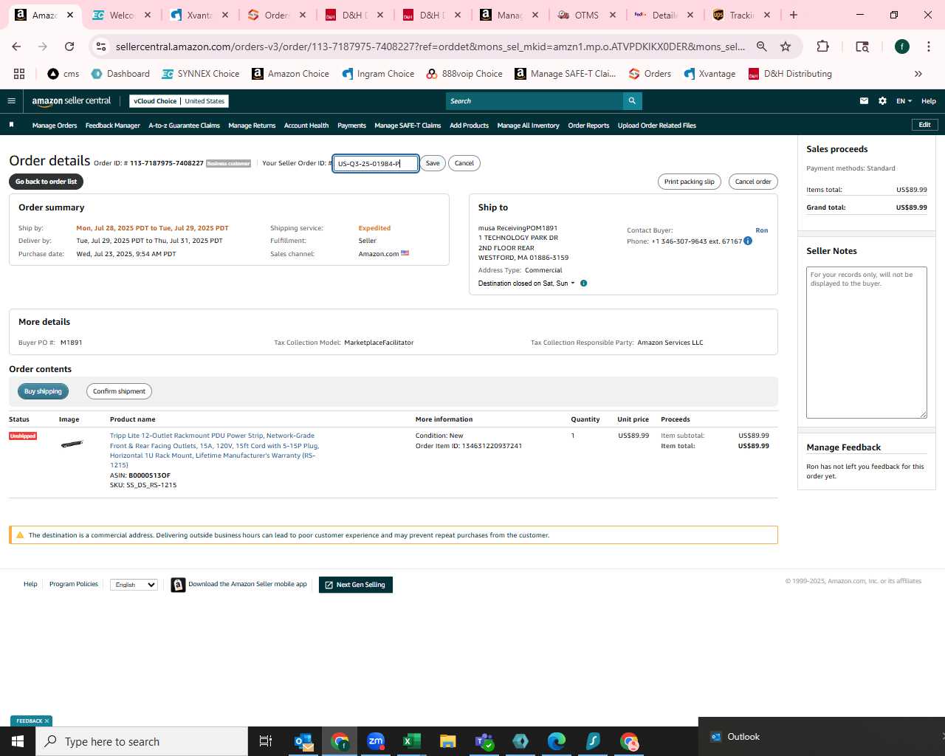Click the Amazon mobile app icon
The height and width of the screenshot is (756, 945).
[178, 585]
